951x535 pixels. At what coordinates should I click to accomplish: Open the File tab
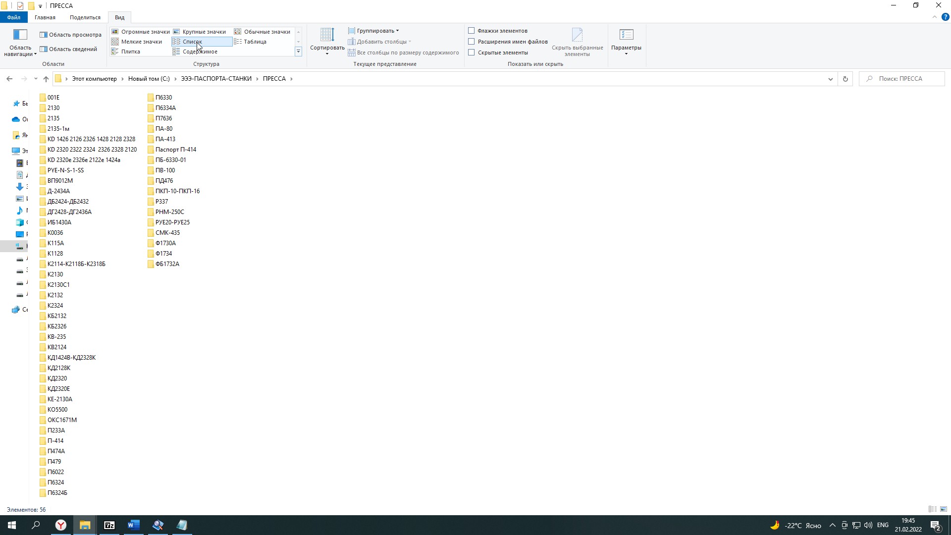[x=13, y=17]
